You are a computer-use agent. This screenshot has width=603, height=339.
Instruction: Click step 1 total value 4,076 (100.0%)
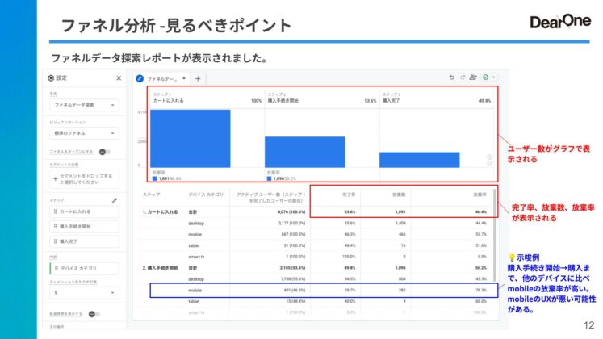coord(291,212)
